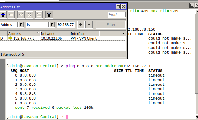Edit the filter value 92.168.77. field
This screenshot has width=198, height=120.
[66, 25]
